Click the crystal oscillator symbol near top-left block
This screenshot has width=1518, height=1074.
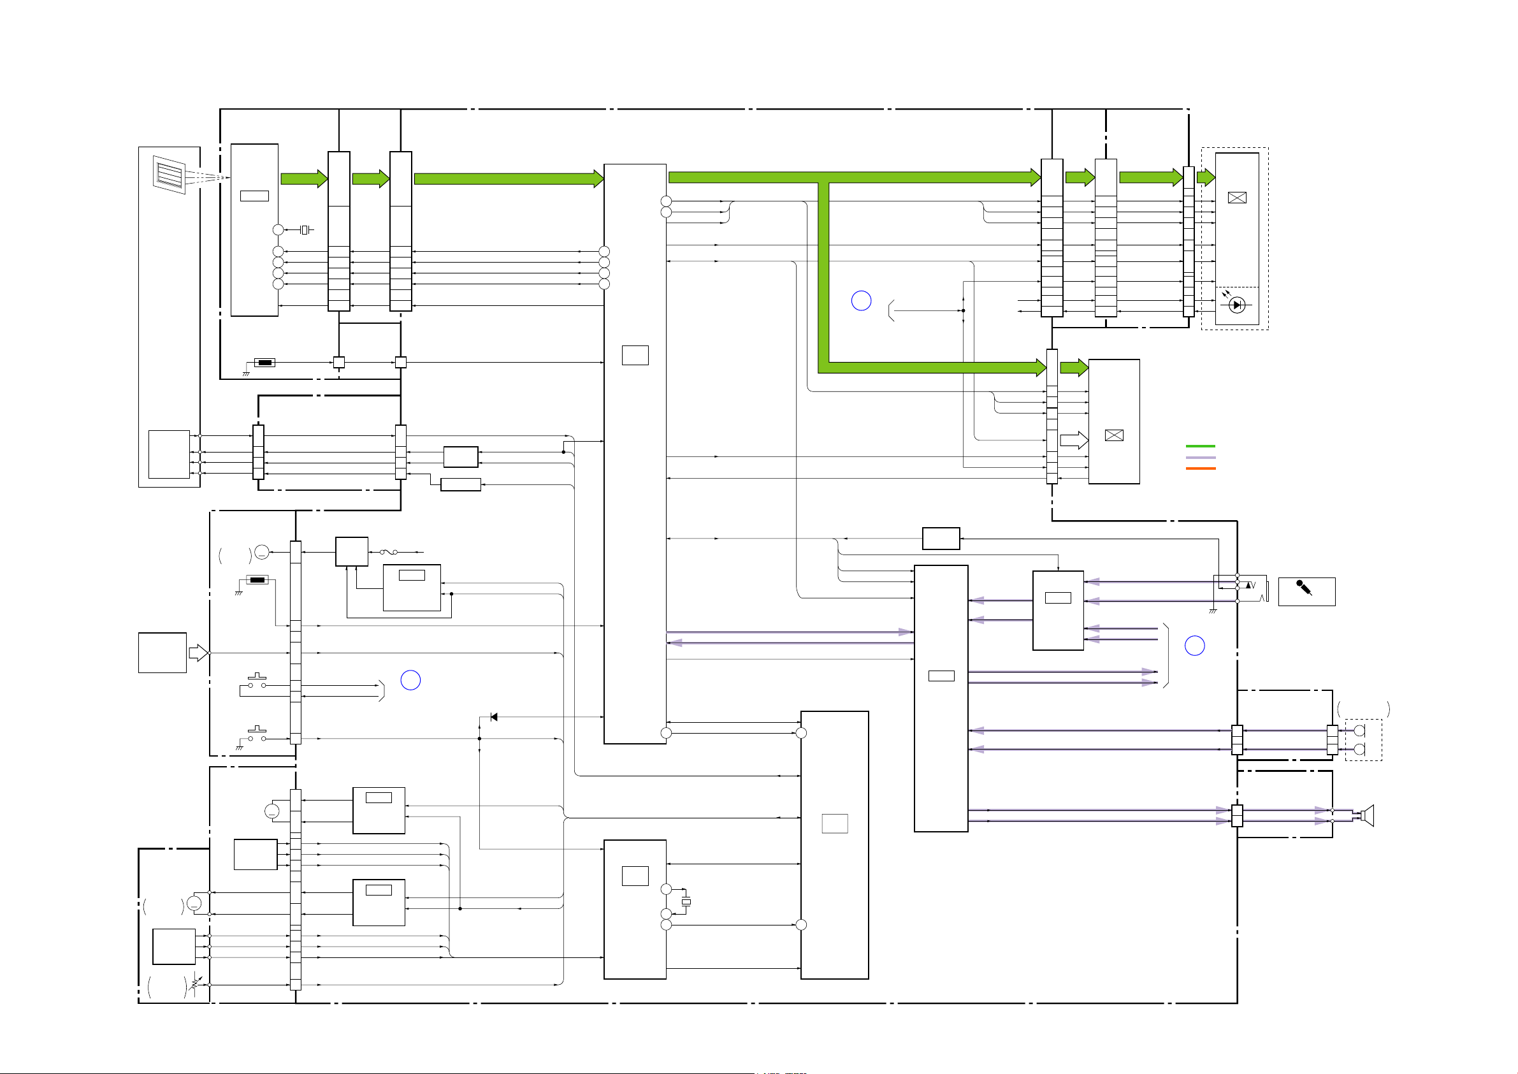(304, 229)
